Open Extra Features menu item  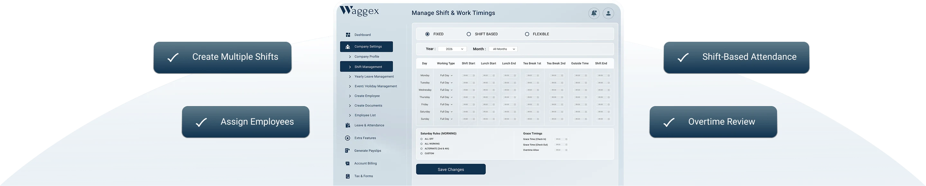(365, 138)
